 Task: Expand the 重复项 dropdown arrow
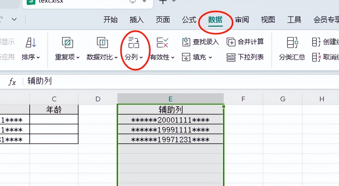point(78,58)
